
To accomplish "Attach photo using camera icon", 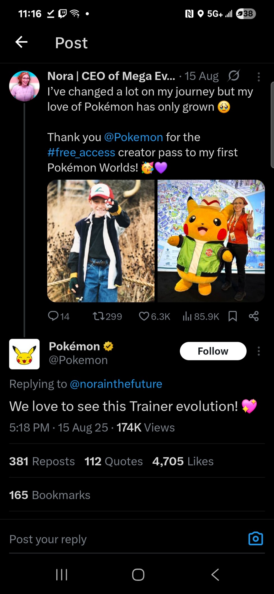I will coord(256,539).
